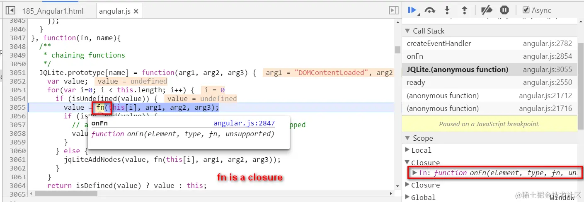This screenshot has height=202, width=584.
Task: Click angular.js:3055 location text
Action: (547, 70)
